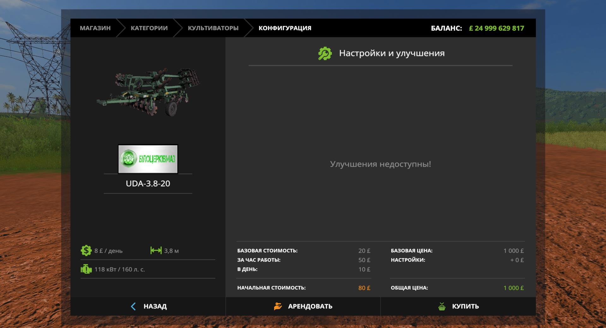Click the UDA-3.8-20 model name

tap(148, 184)
